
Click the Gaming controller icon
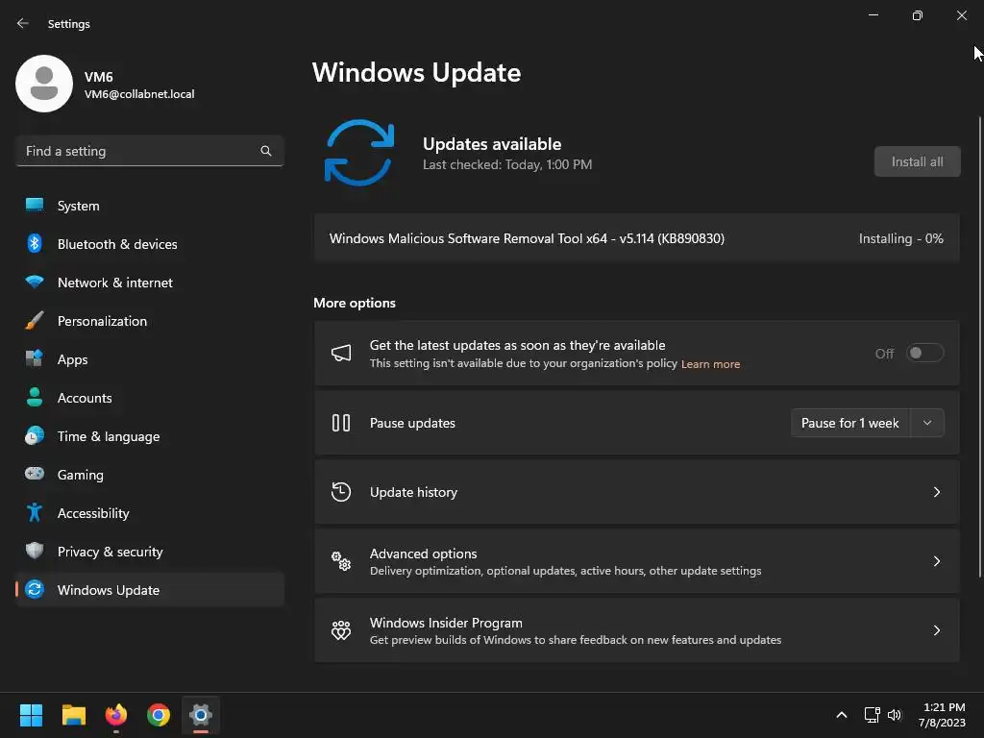coord(35,474)
